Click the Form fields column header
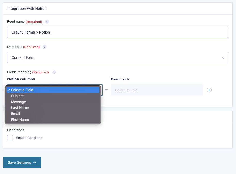This screenshot has width=236, height=174. [120, 79]
